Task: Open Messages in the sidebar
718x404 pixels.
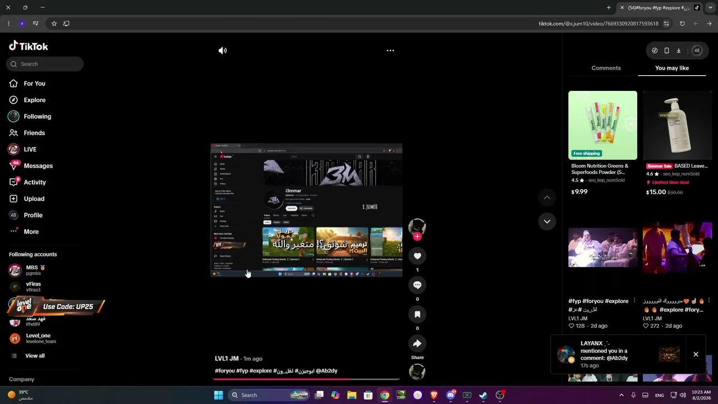Action: pos(31,166)
